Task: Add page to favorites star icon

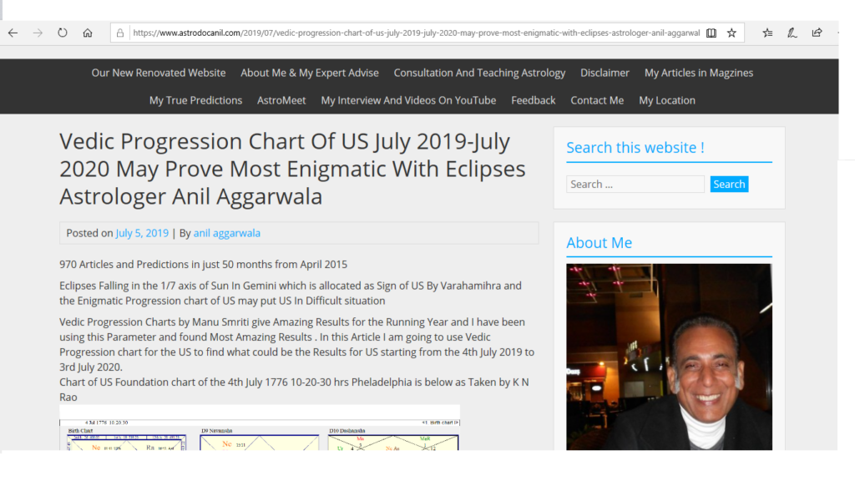Action: [731, 33]
